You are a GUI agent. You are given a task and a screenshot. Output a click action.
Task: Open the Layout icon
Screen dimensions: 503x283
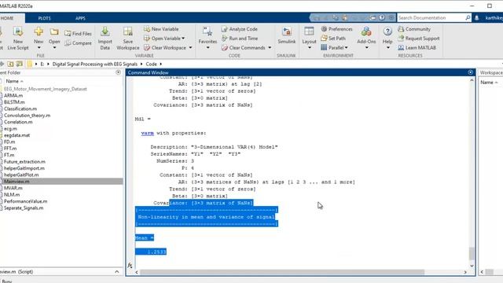tap(309, 31)
